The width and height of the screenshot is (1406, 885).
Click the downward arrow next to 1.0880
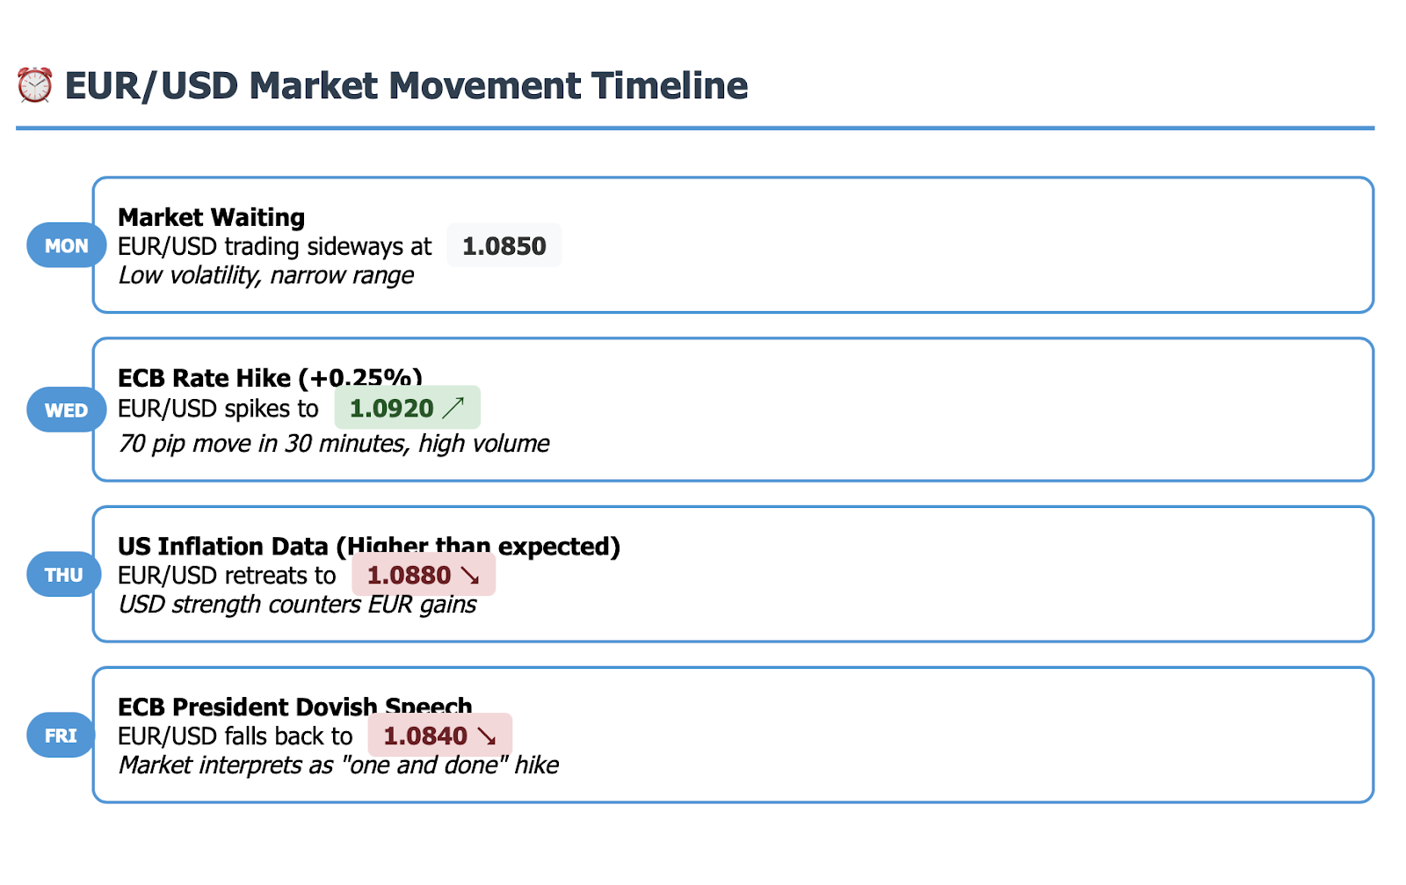pyautogui.click(x=470, y=576)
